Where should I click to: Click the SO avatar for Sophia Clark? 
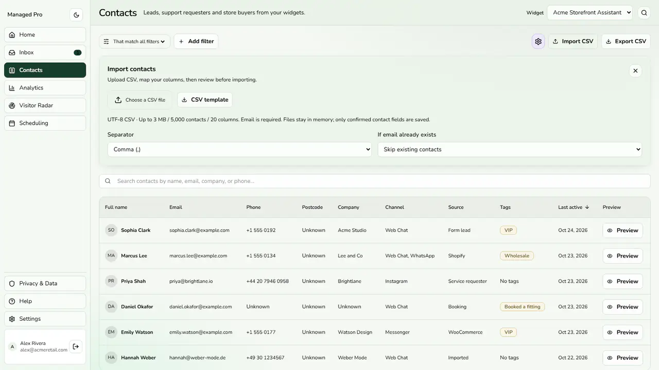(x=111, y=230)
